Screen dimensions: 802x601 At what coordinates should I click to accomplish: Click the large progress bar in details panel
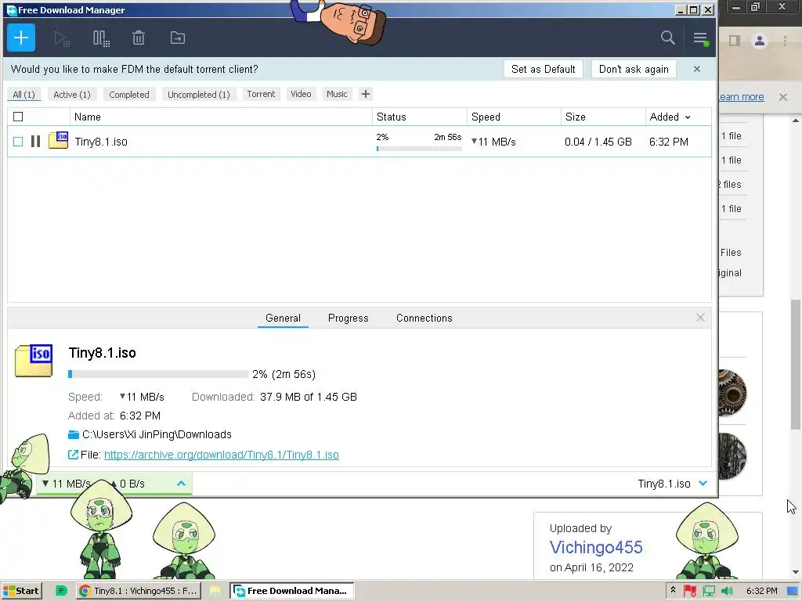(x=157, y=374)
